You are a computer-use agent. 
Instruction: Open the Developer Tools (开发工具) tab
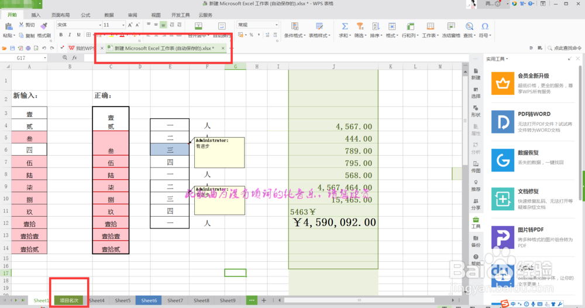pyautogui.click(x=181, y=15)
